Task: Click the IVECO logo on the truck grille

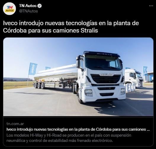Action: tap(107, 74)
